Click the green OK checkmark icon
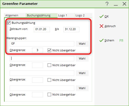 point(102,16)
